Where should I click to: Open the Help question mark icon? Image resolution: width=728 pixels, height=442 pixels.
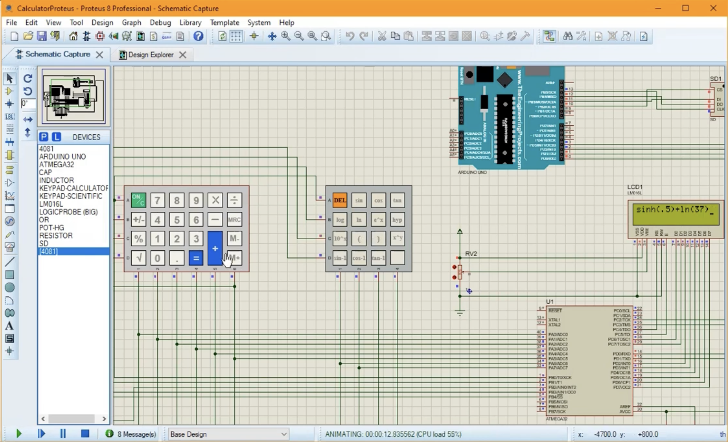tap(198, 36)
